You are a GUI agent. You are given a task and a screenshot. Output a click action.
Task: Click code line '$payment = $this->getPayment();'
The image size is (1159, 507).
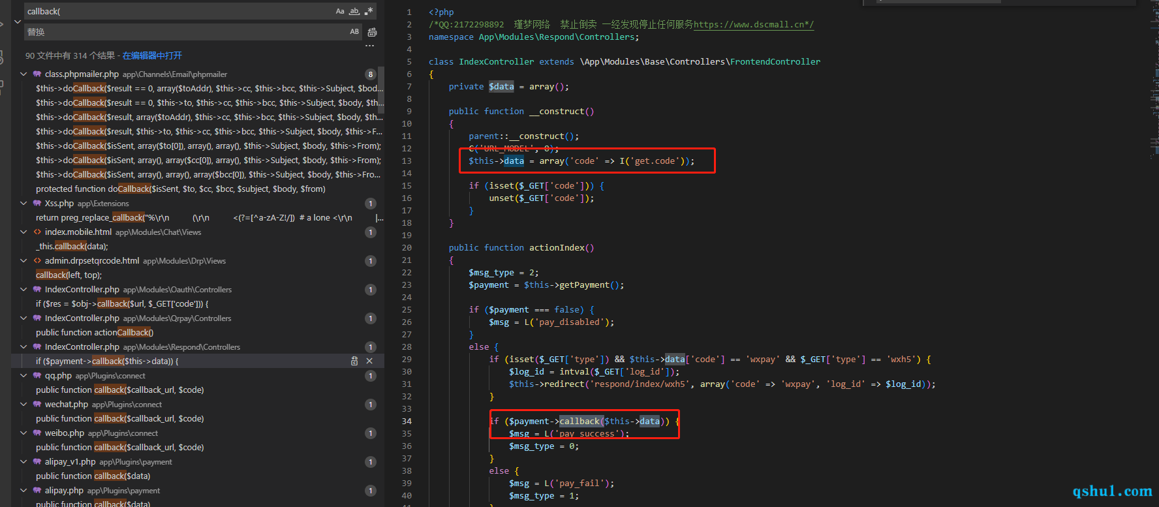tap(546, 285)
